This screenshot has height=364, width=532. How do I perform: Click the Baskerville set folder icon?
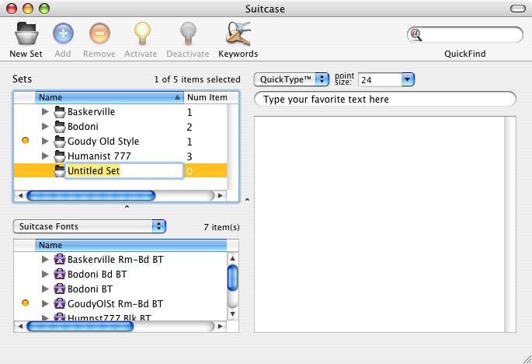pos(59,112)
